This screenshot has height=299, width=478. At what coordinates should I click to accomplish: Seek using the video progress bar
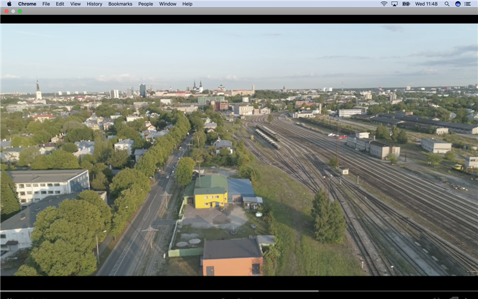[239, 291]
